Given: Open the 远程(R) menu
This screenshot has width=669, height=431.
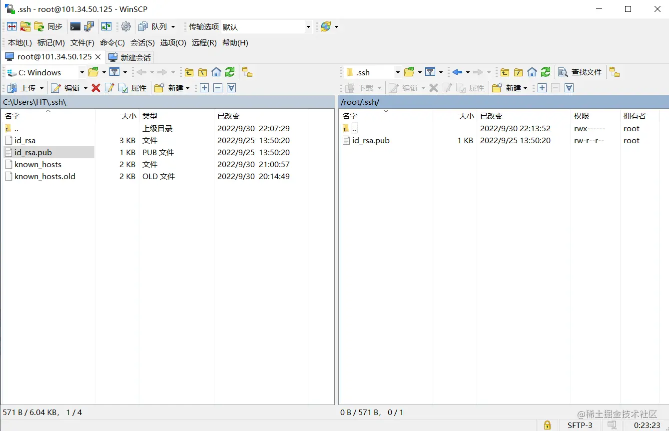Looking at the screenshot, I should point(204,43).
